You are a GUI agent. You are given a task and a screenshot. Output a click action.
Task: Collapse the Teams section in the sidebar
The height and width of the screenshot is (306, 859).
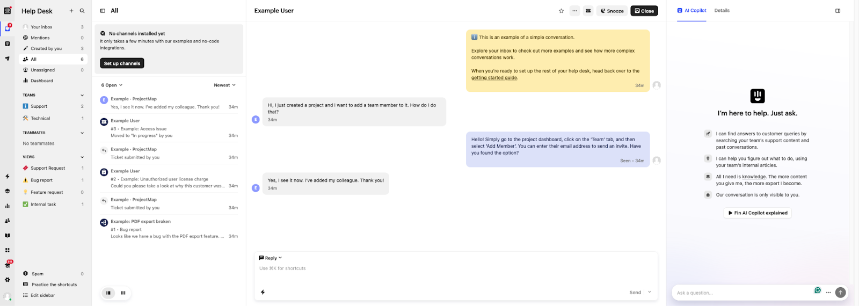82,95
